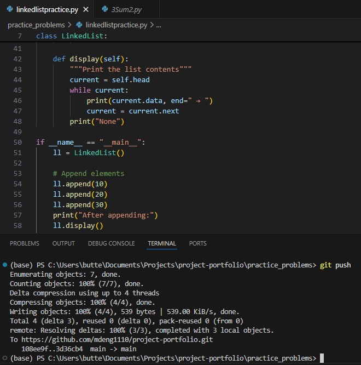The width and height of the screenshot is (361, 365).
Task: Click the 'current = self.head' line
Action: click(109, 80)
